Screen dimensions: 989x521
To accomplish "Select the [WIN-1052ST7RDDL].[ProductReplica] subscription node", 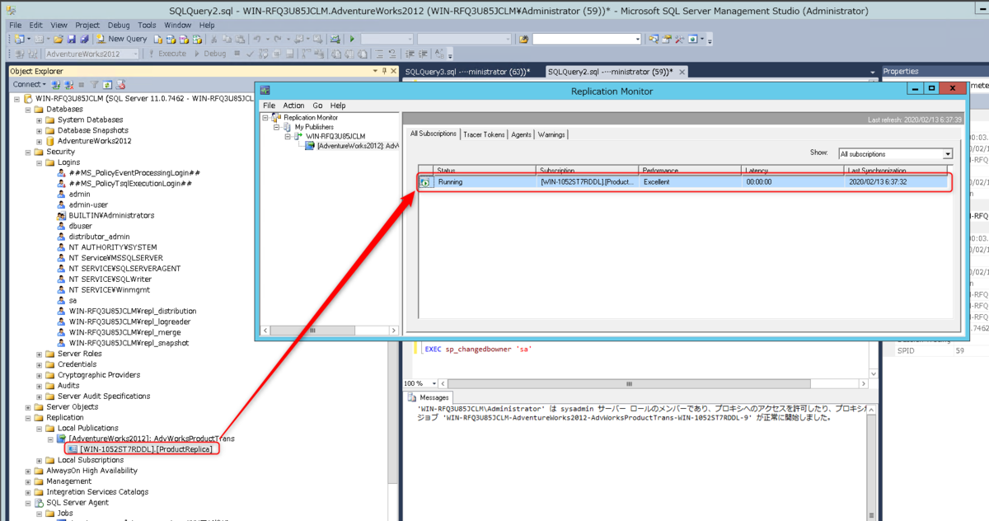I will [x=146, y=449].
